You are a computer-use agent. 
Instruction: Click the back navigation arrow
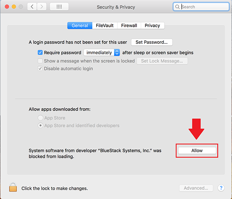[32, 7]
